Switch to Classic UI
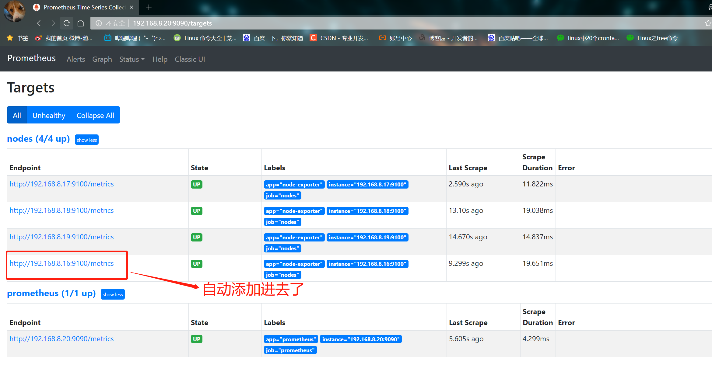This screenshot has width=712, height=375. (x=190, y=59)
